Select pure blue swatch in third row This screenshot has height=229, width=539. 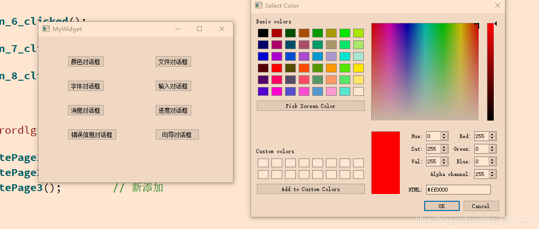coord(263,56)
